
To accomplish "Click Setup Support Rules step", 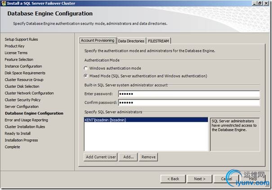I will point(21,40).
